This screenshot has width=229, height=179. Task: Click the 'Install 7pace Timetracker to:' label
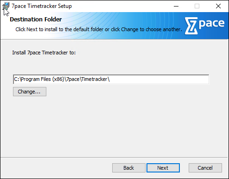click(x=44, y=53)
